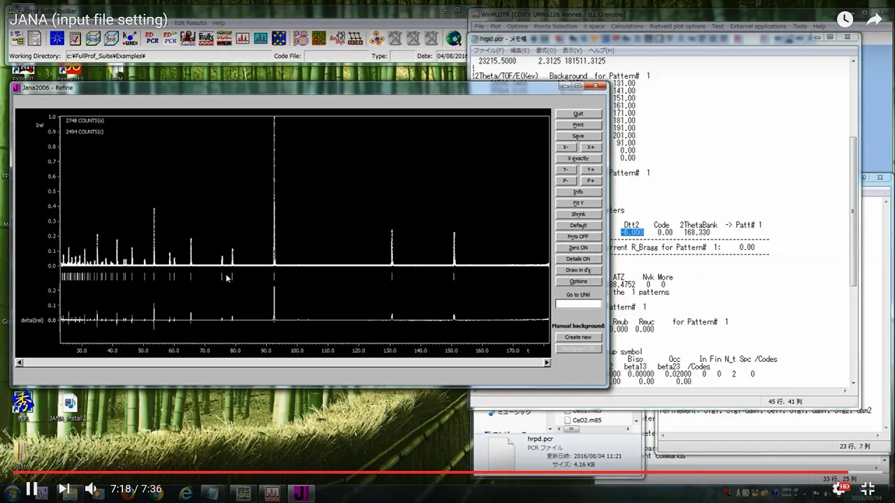The image size is (895, 503).
Task: Toggle the Zero ON button
Action: (x=578, y=248)
